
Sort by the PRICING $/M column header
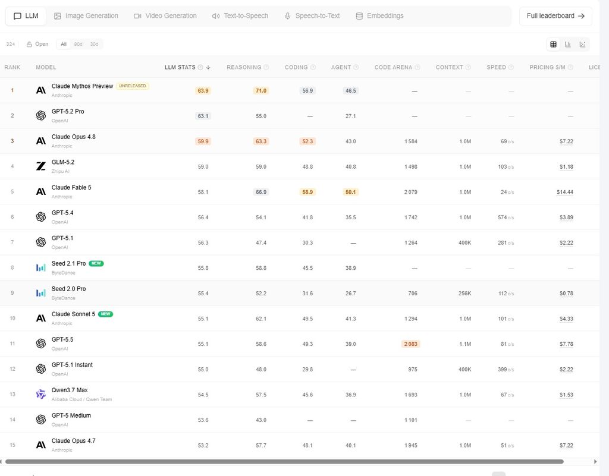547,68
